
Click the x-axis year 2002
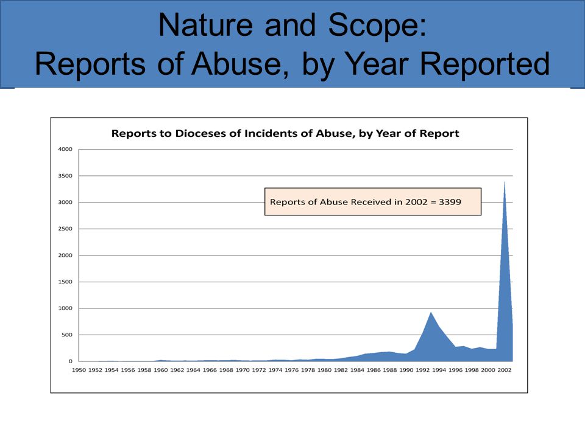click(x=505, y=370)
